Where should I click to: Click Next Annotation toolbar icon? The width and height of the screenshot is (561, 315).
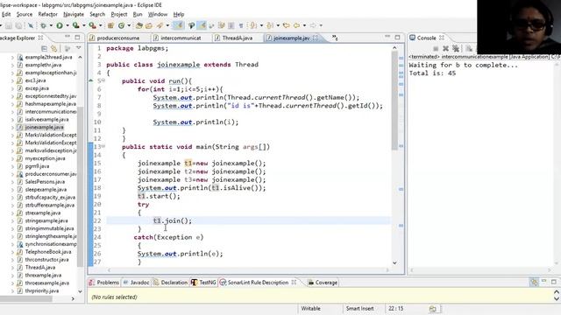pos(253,25)
